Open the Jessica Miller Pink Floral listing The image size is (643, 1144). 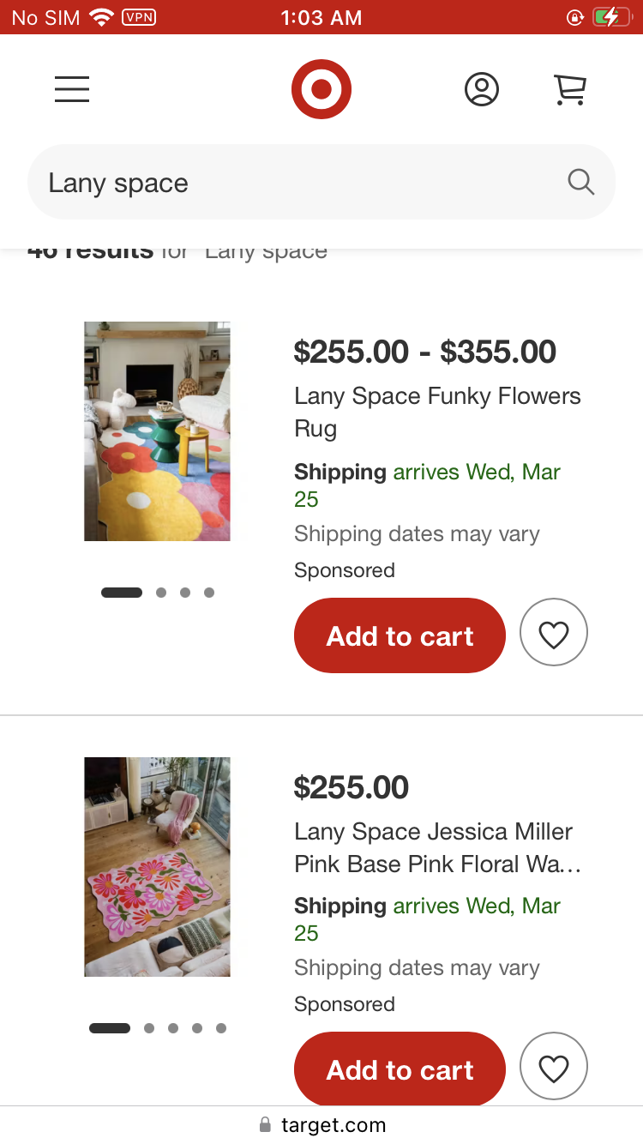[437, 847]
